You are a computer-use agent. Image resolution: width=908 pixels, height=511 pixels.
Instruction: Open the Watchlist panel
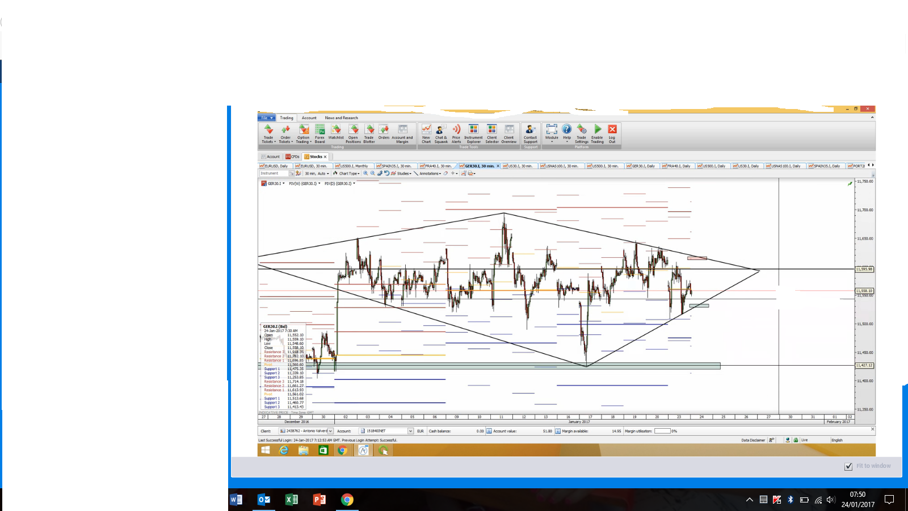tap(336, 133)
